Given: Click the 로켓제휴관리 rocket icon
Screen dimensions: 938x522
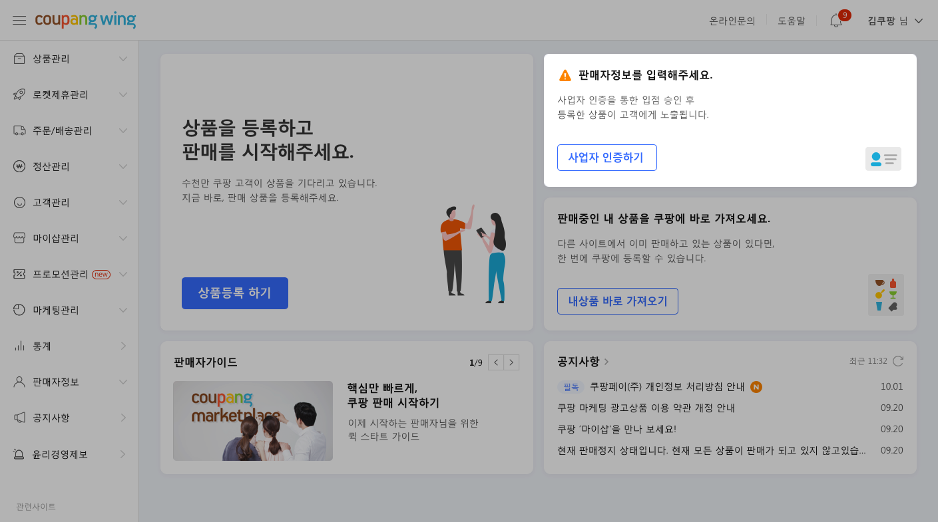Looking at the screenshot, I should point(19,94).
